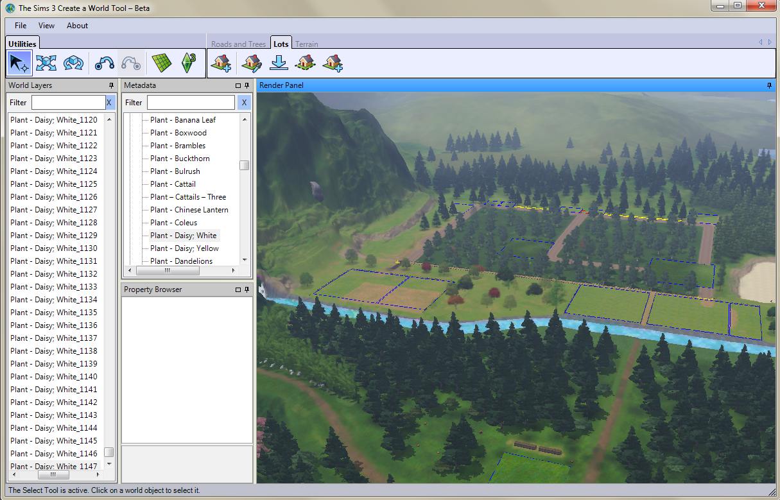Select layer Plant - Daisy; White_1143
Screen dimensions: 780x500
pos(54,415)
